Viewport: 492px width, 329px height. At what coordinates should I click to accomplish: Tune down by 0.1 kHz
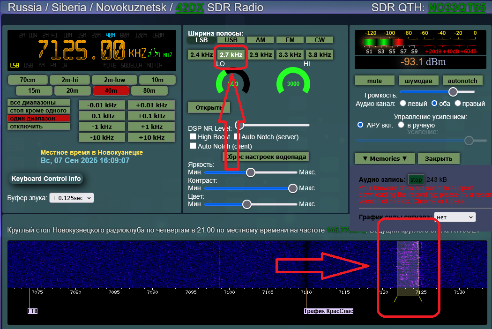tap(102, 116)
